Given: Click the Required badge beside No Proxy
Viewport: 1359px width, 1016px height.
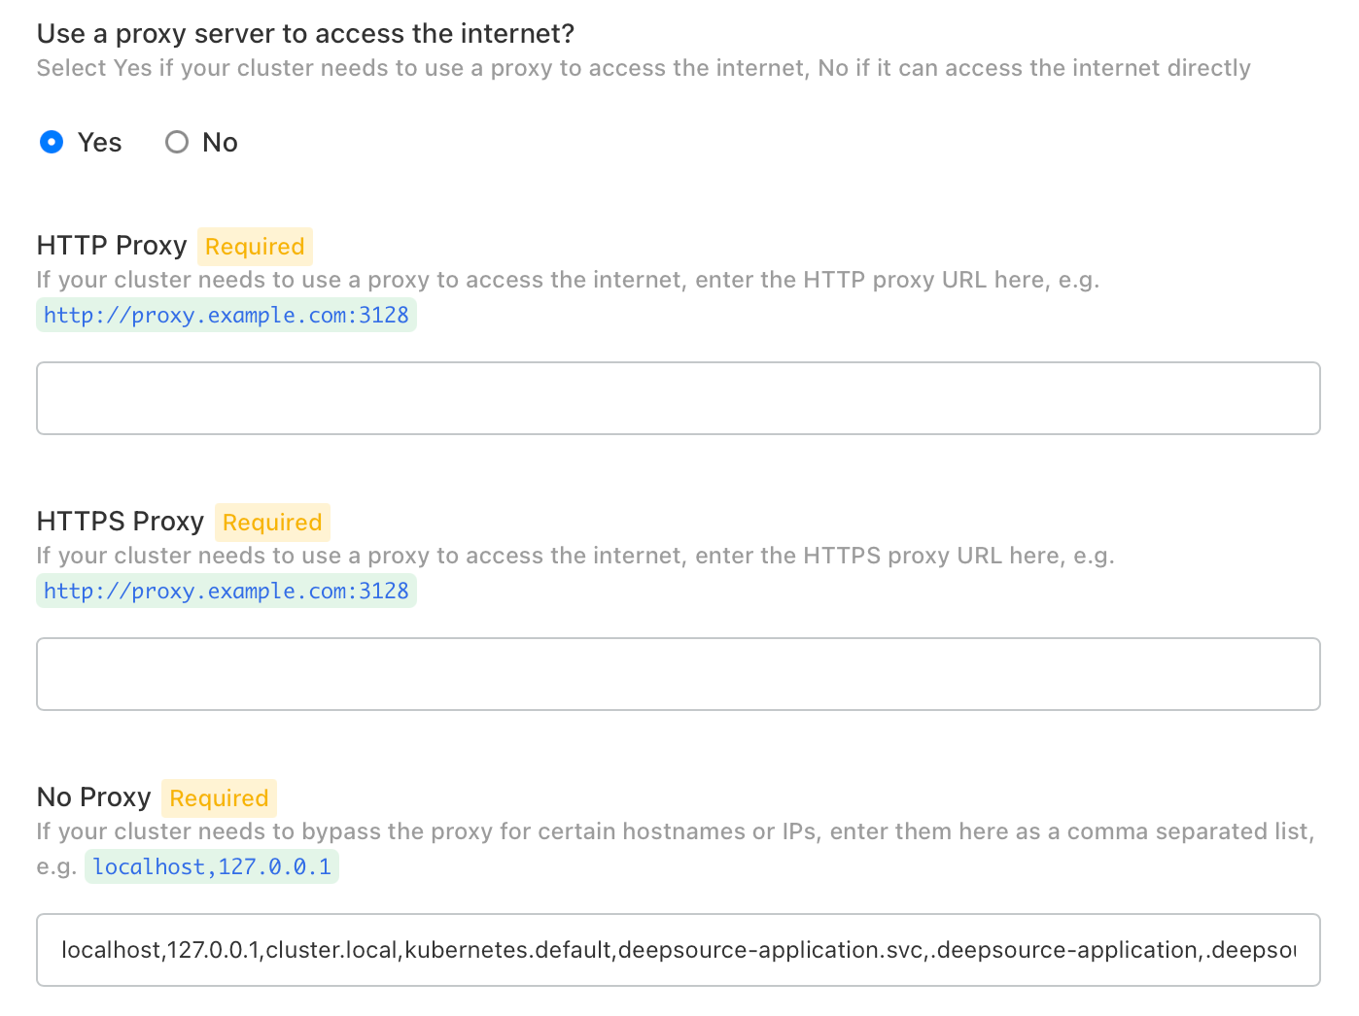Looking at the screenshot, I should coord(219,798).
